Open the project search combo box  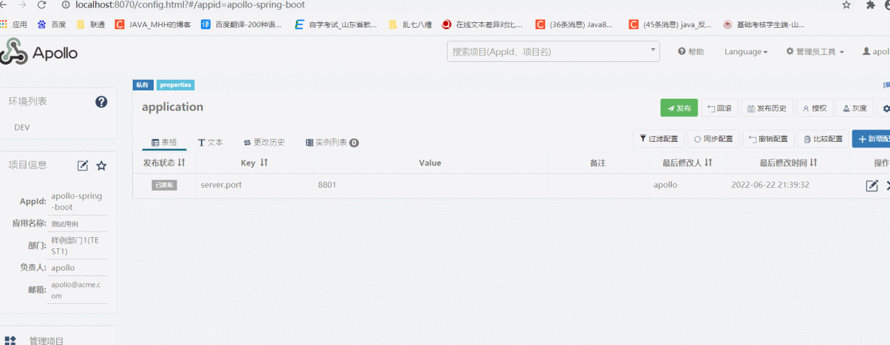pyautogui.click(x=553, y=51)
